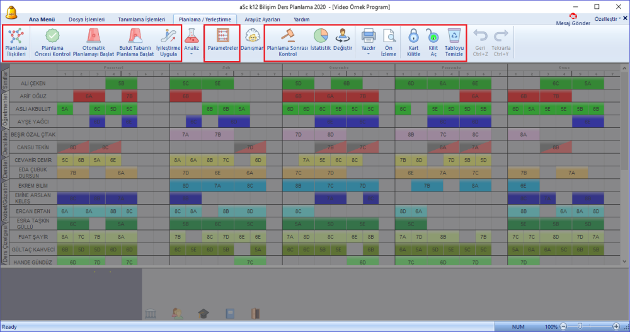The image size is (630, 332).
Task: Move the zoom slider handle
Action: pyautogui.click(x=580, y=326)
